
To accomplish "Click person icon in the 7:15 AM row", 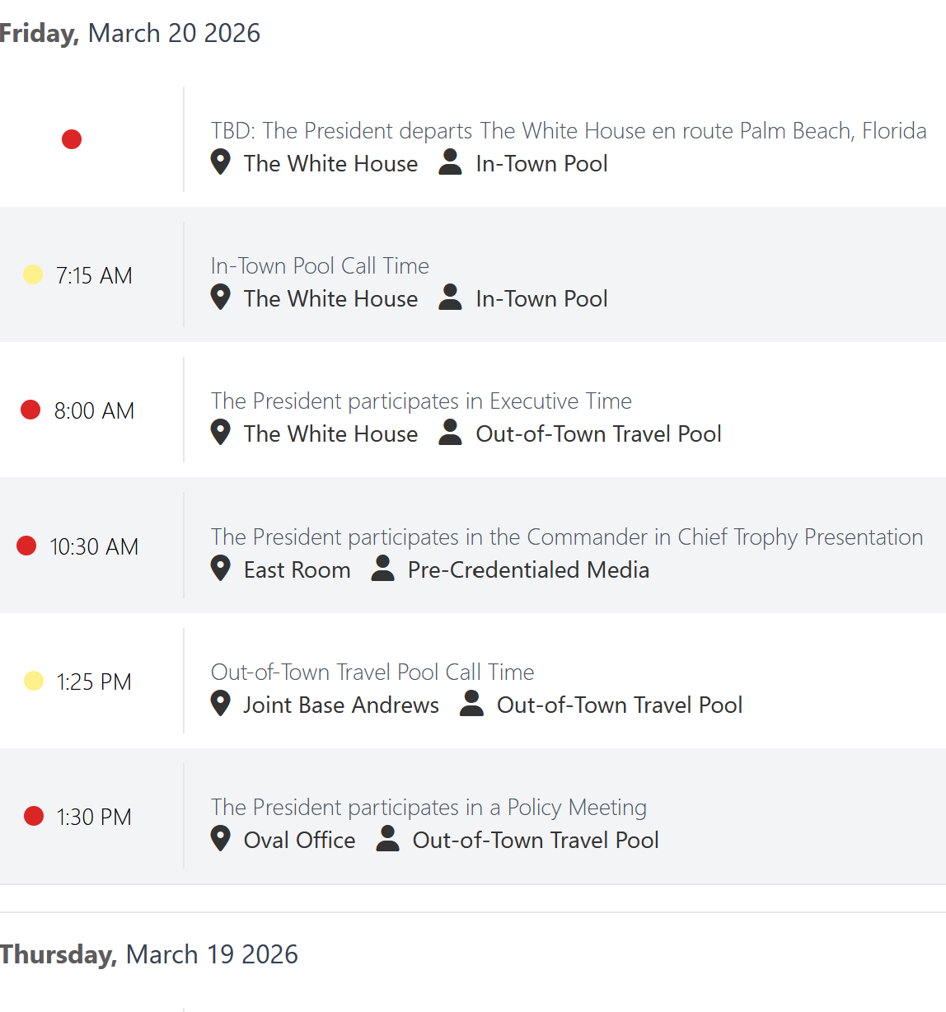I will pyautogui.click(x=450, y=297).
